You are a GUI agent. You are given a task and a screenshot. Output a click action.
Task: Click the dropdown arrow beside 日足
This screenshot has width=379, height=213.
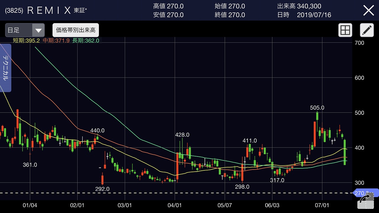pyautogui.click(x=38, y=30)
